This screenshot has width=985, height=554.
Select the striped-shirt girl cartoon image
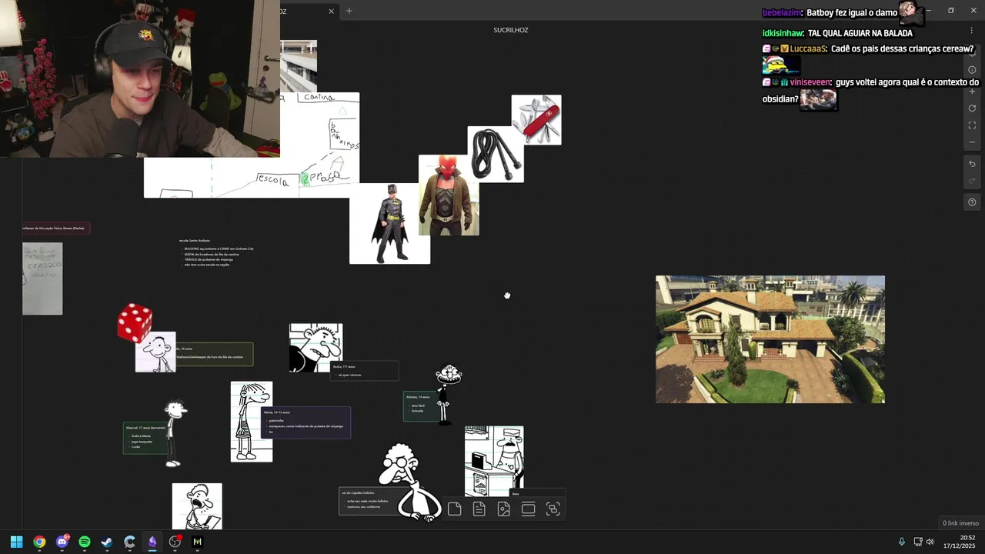[x=252, y=422]
